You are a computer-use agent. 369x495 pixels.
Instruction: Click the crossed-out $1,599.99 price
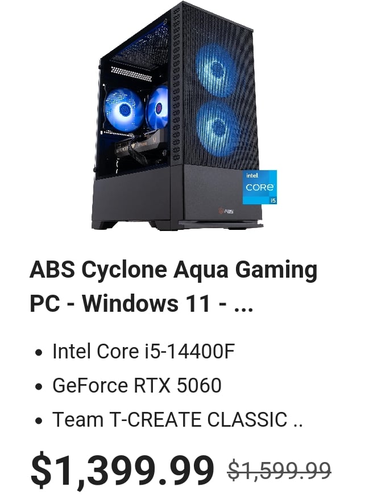[x=279, y=470]
